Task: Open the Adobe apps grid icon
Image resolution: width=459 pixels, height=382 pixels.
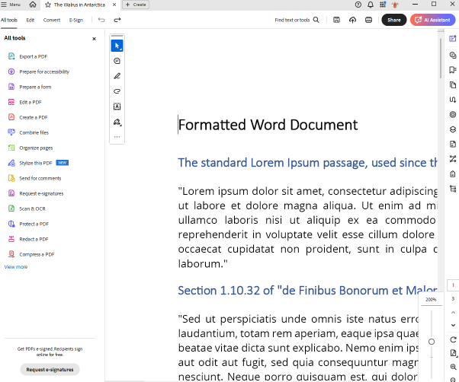Action: pos(383,5)
